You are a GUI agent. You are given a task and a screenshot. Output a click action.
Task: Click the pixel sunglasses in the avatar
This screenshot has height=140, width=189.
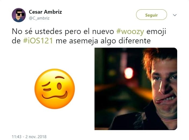tap(20, 14)
